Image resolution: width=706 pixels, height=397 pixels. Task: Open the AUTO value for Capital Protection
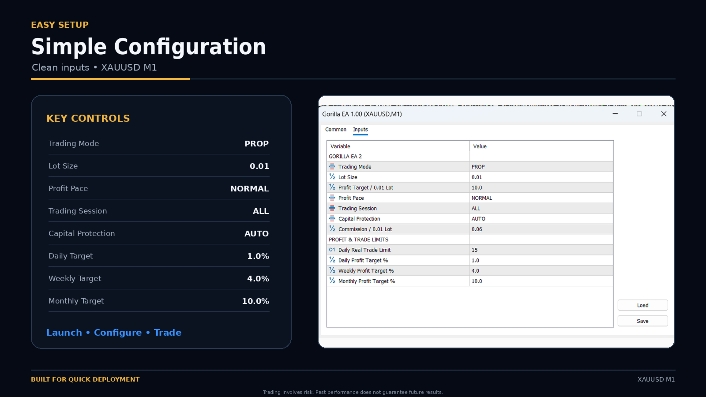coord(541,219)
